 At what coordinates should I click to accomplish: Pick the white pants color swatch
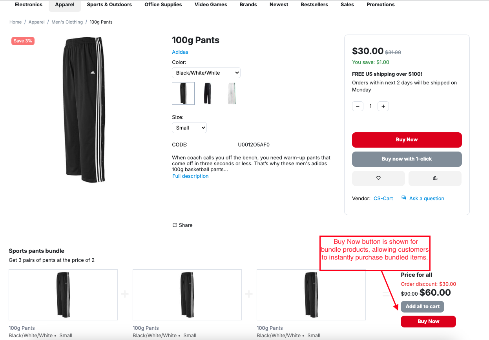point(232,93)
